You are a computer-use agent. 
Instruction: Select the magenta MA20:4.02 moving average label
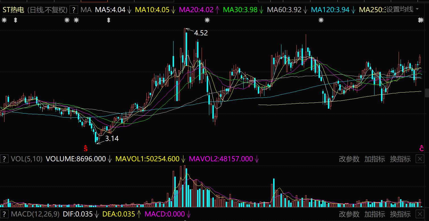196,10
